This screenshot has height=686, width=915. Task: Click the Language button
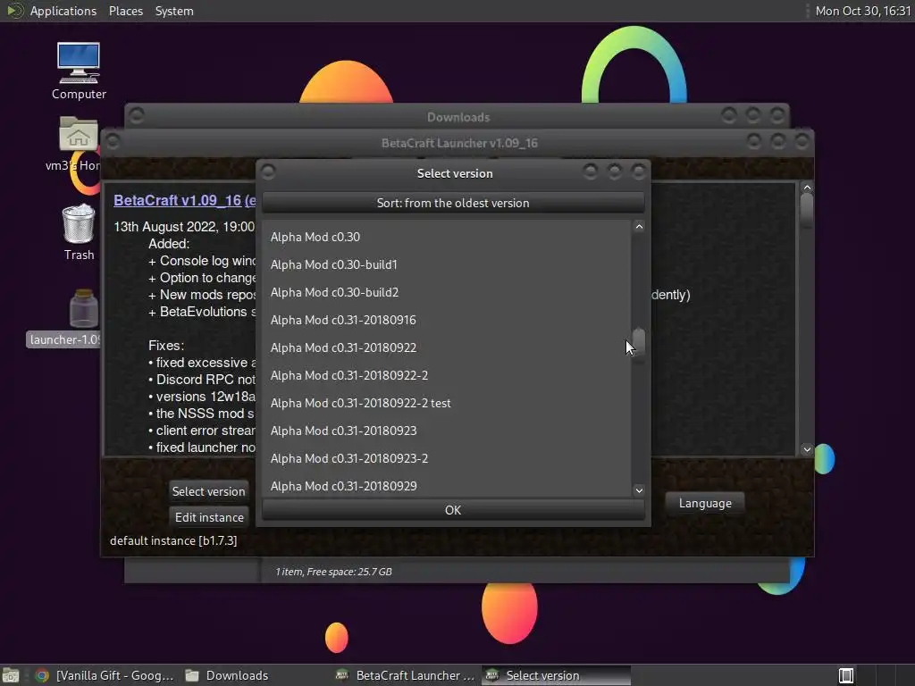pos(705,503)
